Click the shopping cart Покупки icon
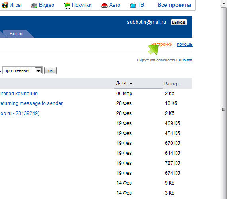227x199 pixels. click(67, 6)
